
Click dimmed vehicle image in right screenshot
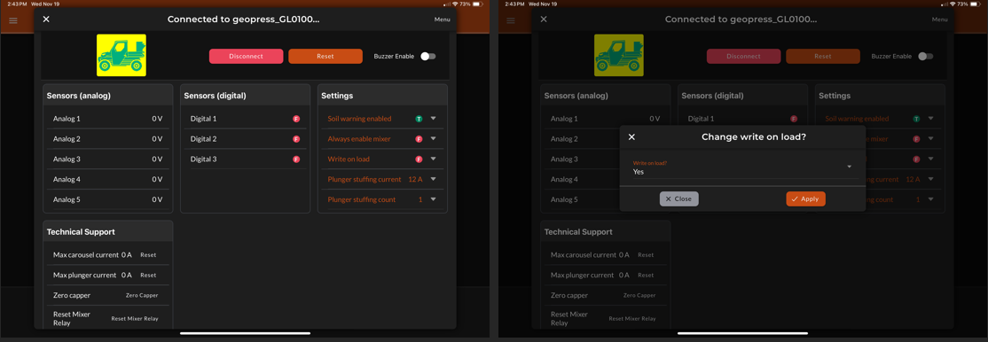[x=619, y=56]
